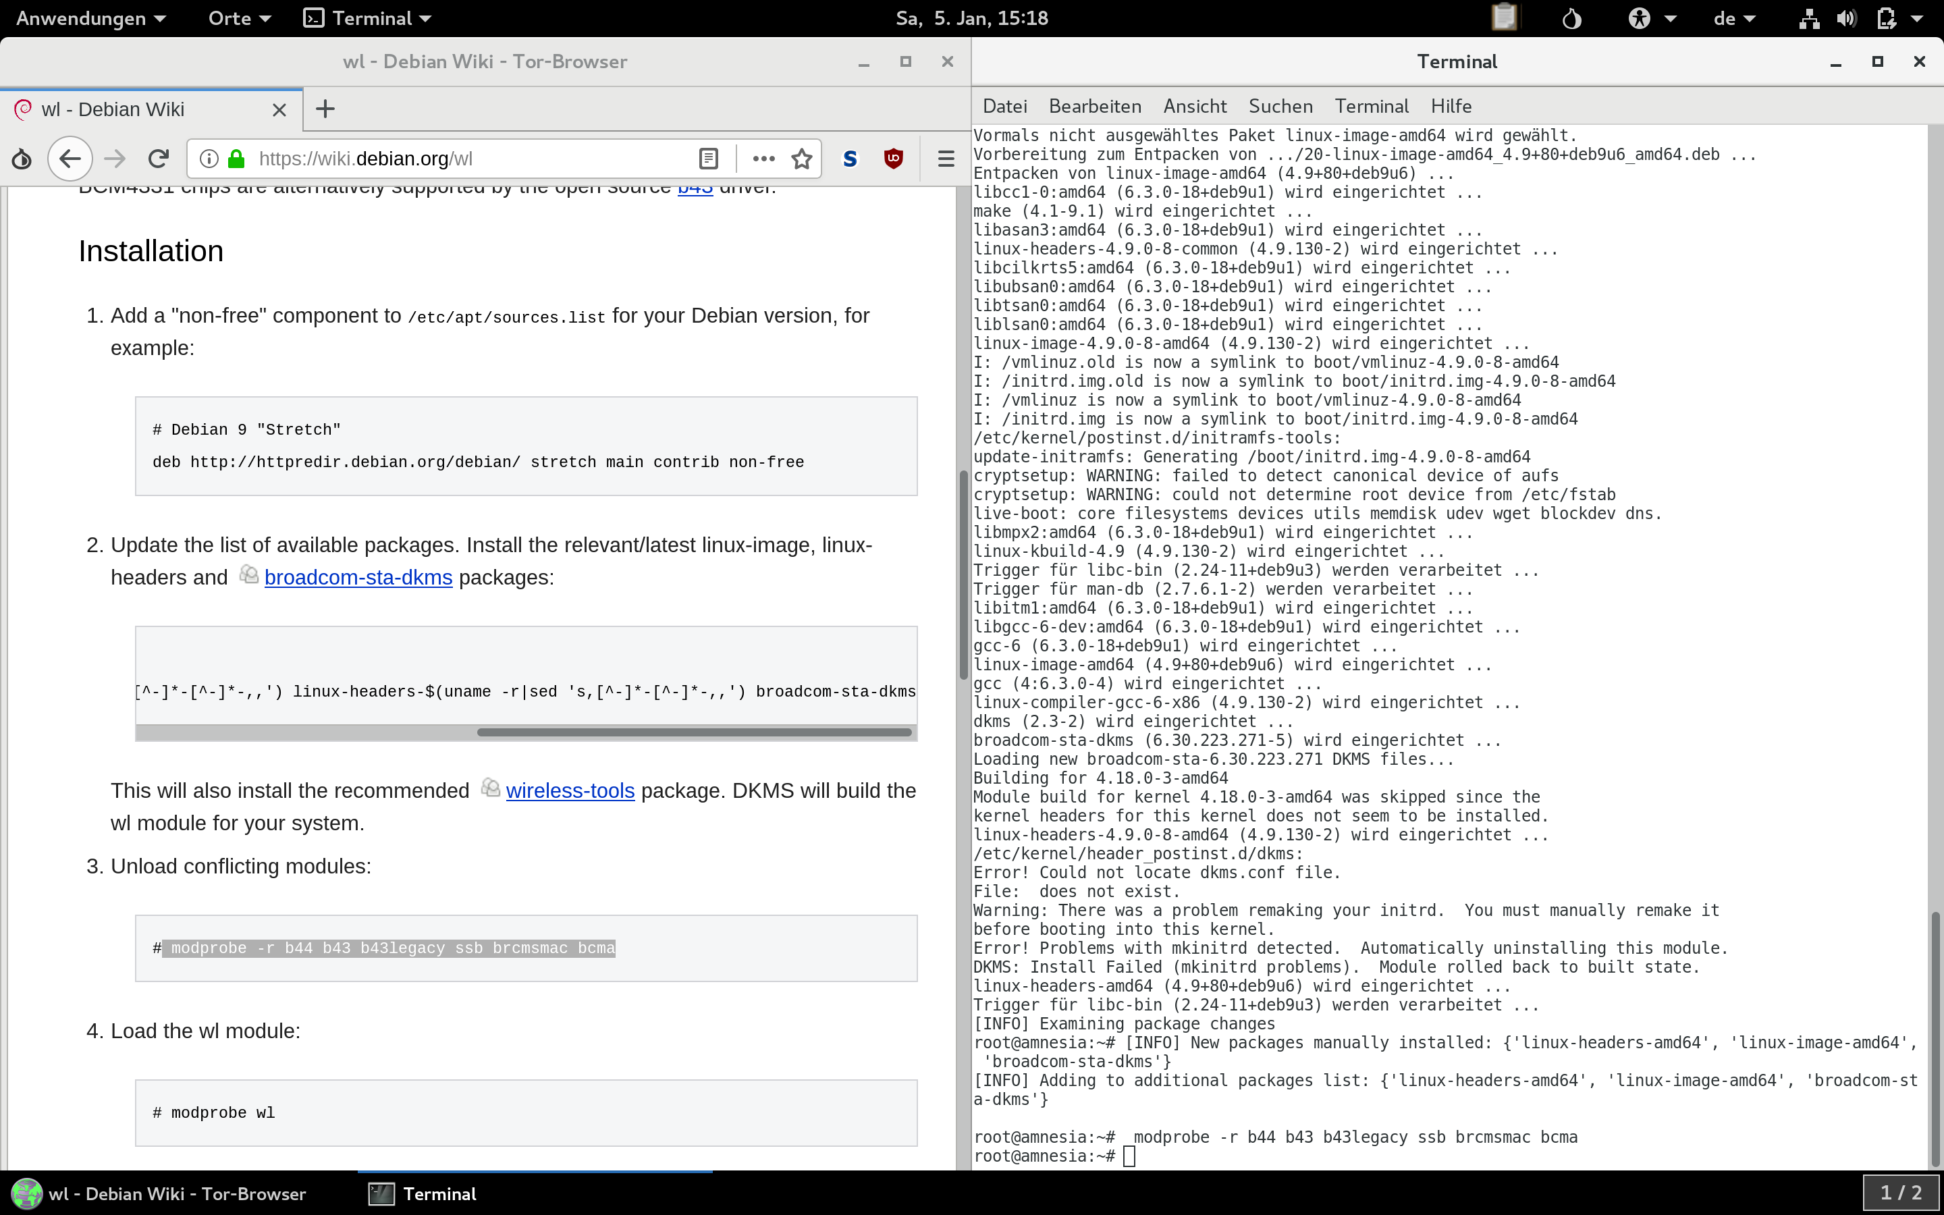Select the wl - Debian Wiki tab
Viewport: 1944px width, 1215px height.
[151, 110]
